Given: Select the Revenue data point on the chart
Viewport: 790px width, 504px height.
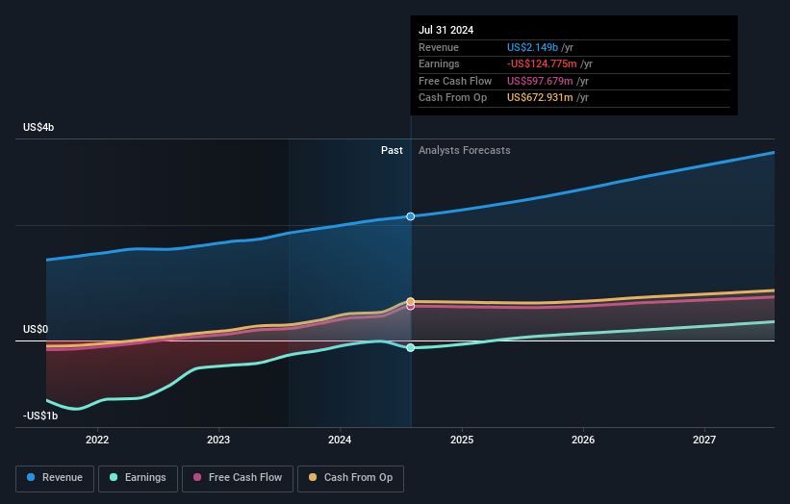Looking at the screenshot, I should pos(411,216).
